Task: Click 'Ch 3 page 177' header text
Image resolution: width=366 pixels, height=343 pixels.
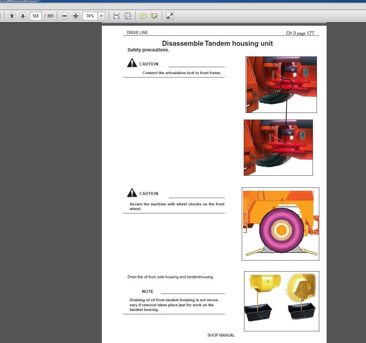Action: click(x=300, y=33)
